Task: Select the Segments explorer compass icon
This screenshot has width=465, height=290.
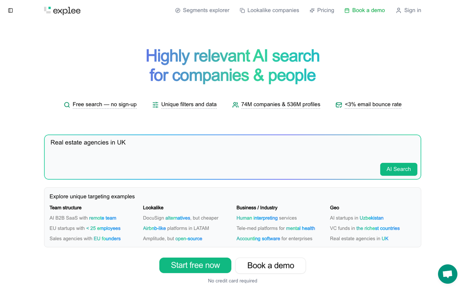Action: point(177,10)
